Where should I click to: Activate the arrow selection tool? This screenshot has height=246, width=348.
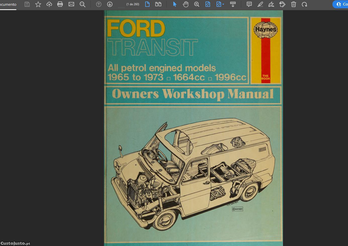coord(175,4)
